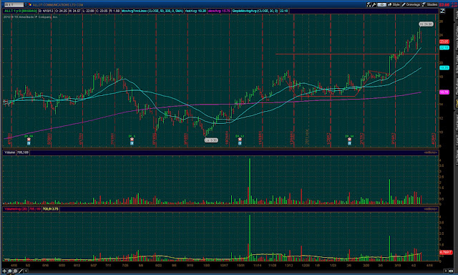Click the scroll left arrow at bottom
Viewport: 458px width, 275px height.
26,271
